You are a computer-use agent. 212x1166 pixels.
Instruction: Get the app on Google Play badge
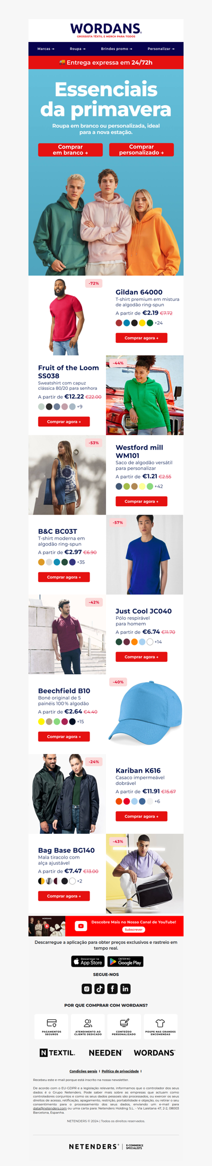(125, 961)
